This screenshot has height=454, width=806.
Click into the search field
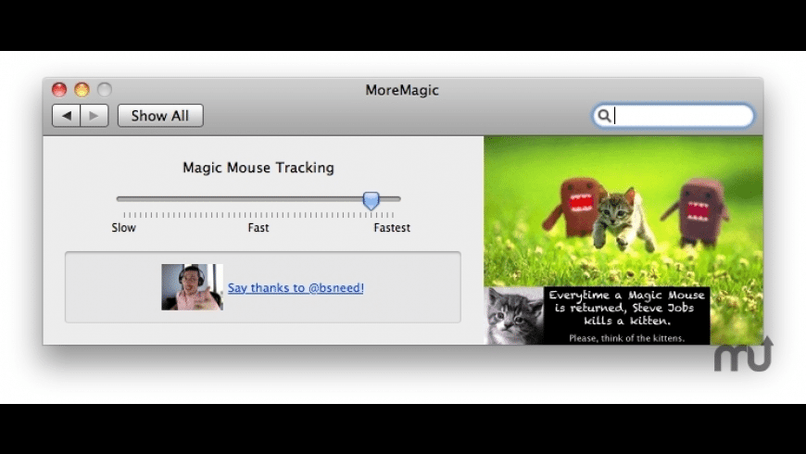coord(674,116)
